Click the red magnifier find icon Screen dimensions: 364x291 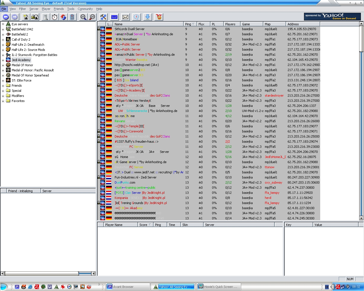(92, 17)
